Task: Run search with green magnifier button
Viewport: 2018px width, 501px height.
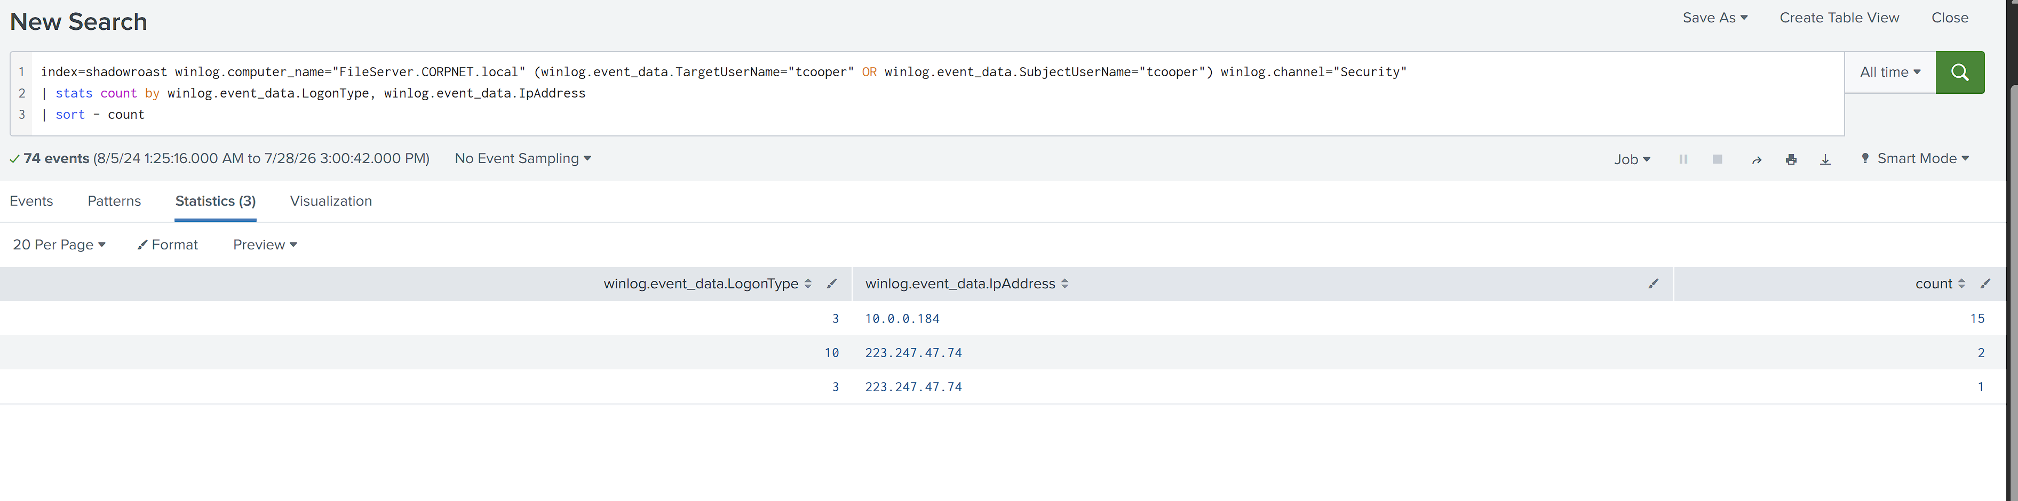Action: click(1959, 72)
